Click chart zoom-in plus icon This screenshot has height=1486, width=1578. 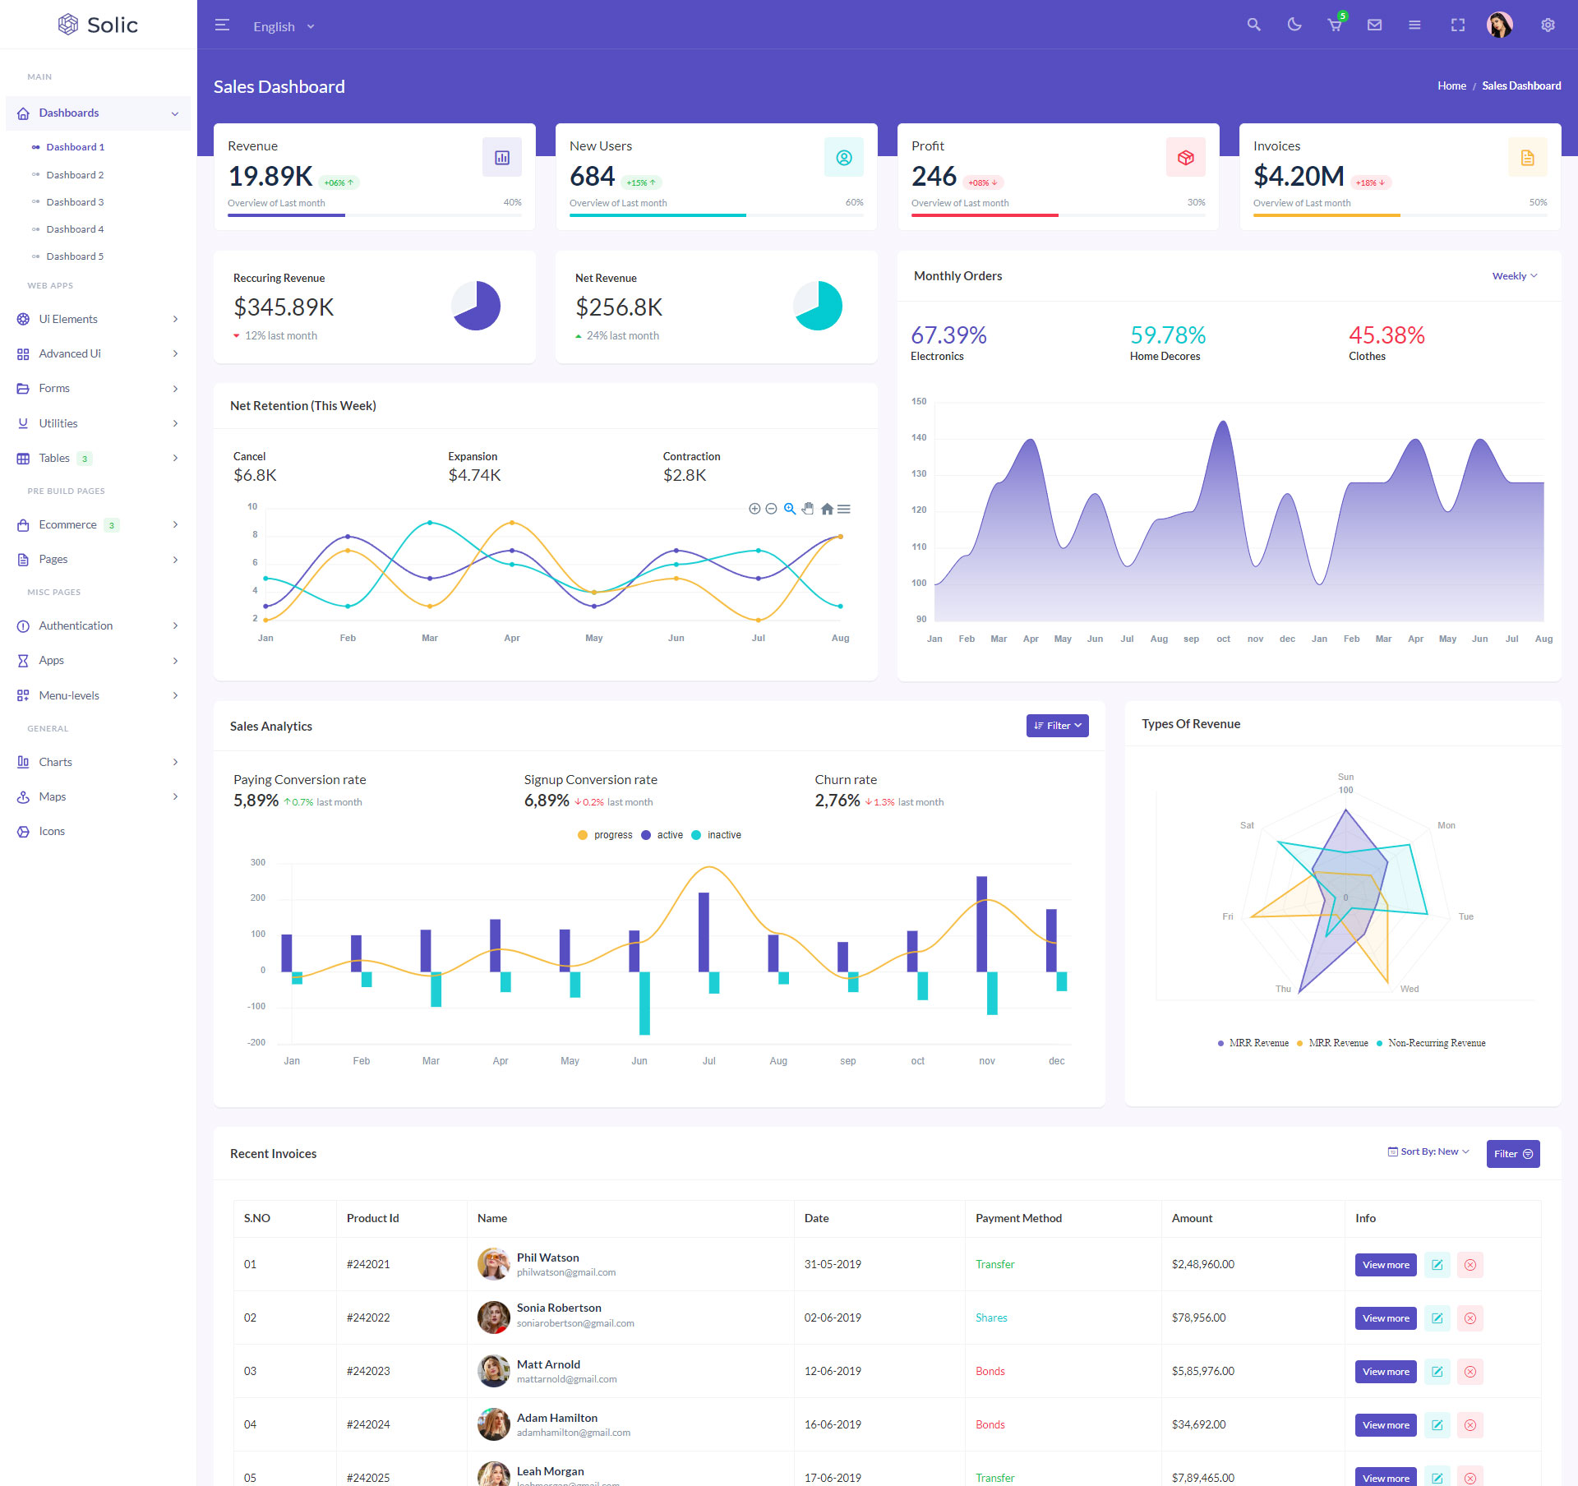click(x=754, y=509)
